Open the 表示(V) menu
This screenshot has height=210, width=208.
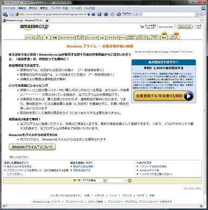pos(33,8)
